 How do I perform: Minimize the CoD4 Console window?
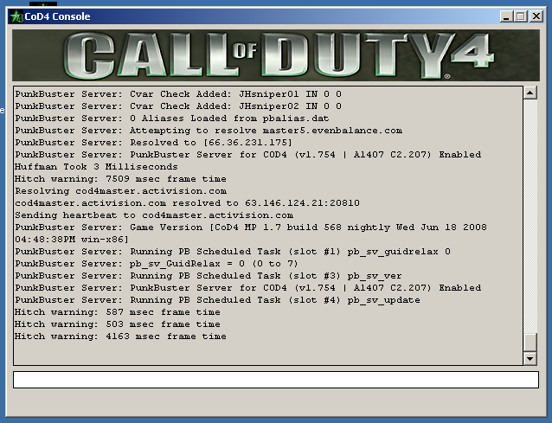coord(506,16)
